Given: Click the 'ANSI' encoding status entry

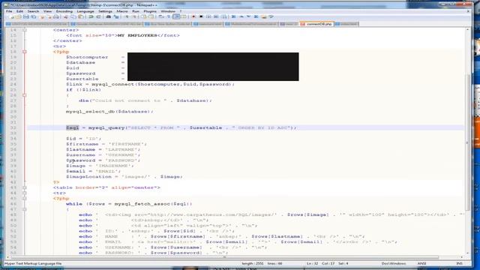Looking at the screenshot, I should [x=421, y=263].
